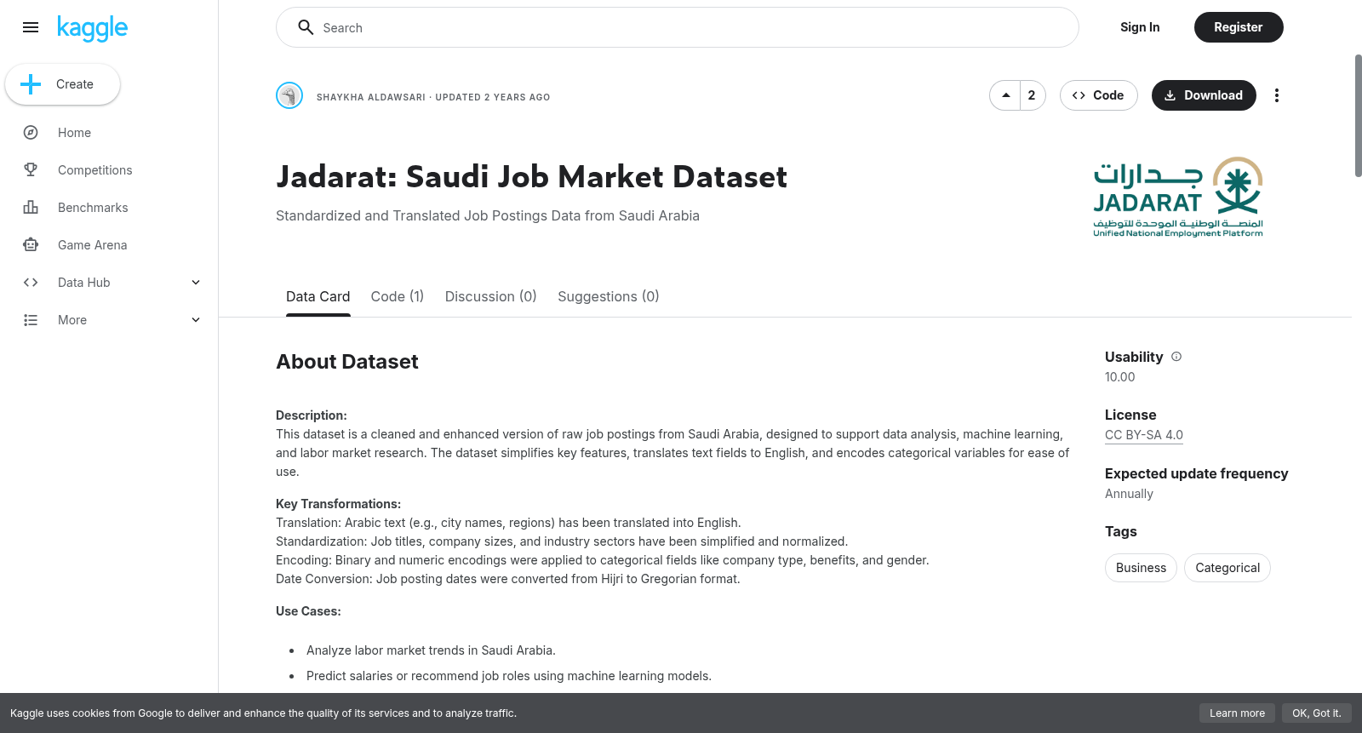The height and width of the screenshot is (733, 1362).
Task: Click the Annually update frequency text
Action: [1129, 494]
